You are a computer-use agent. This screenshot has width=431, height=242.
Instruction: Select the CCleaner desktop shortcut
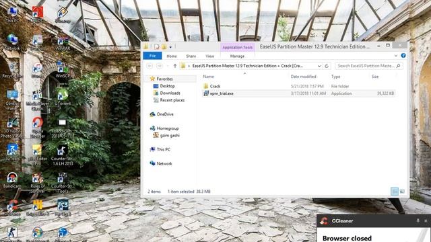point(12,208)
